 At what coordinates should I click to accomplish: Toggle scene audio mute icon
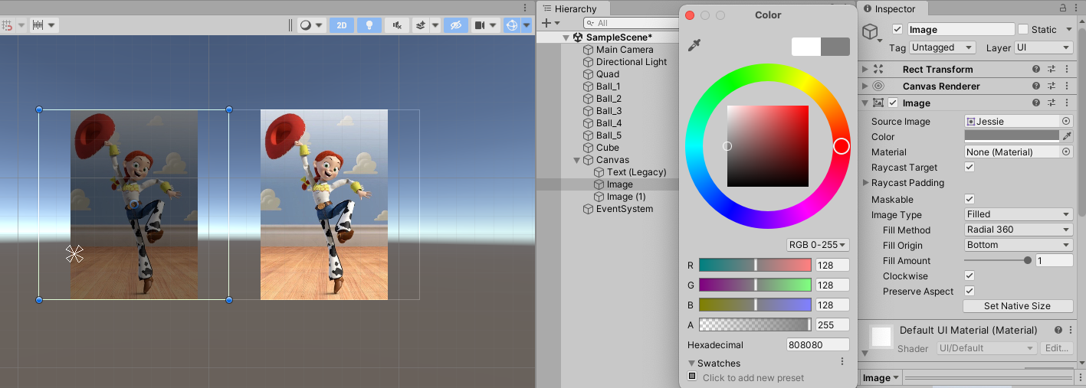pyautogui.click(x=396, y=25)
